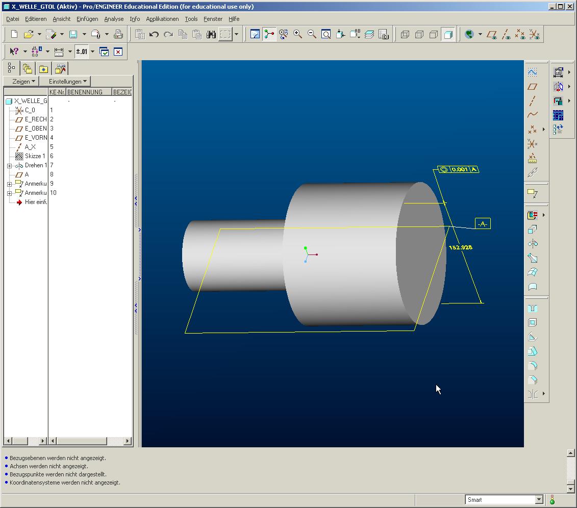Open the saved view list icon
This screenshot has height=508, width=577.
point(355,35)
